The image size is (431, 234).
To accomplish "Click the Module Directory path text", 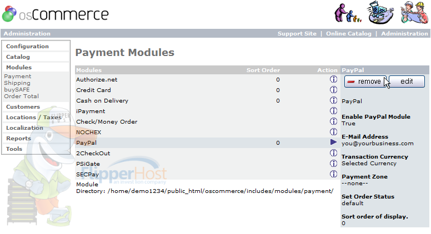I will pyautogui.click(x=205, y=187).
